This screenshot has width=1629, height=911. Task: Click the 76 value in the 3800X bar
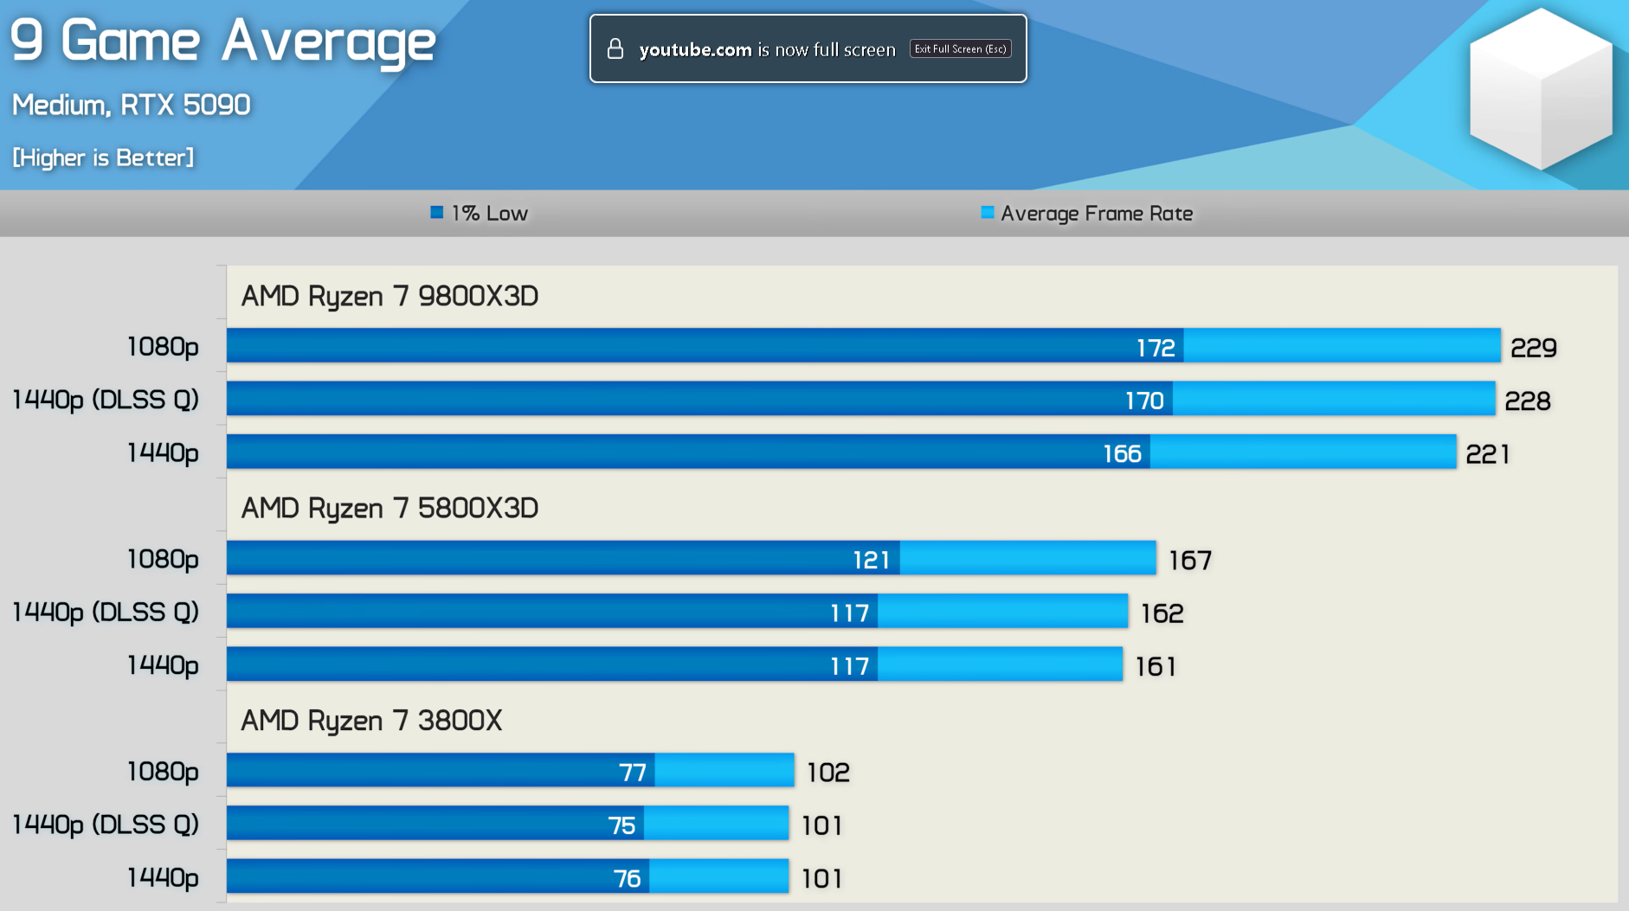(627, 878)
